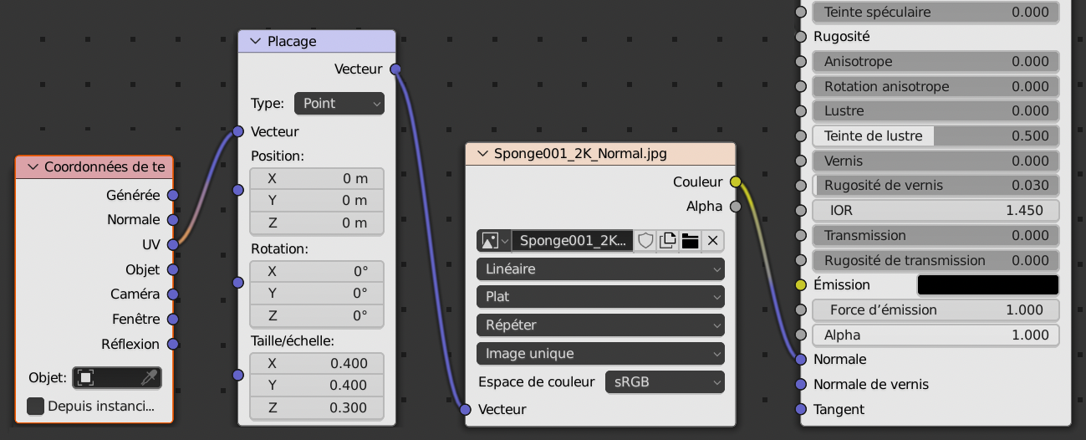This screenshot has width=1086, height=440.
Task: Open the Linéaire interpolation dropdown
Action: coord(599,269)
